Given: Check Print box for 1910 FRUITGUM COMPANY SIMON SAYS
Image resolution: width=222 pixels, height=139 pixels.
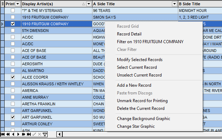Looking at the screenshot, I should pyautogui.click(x=13, y=17).
